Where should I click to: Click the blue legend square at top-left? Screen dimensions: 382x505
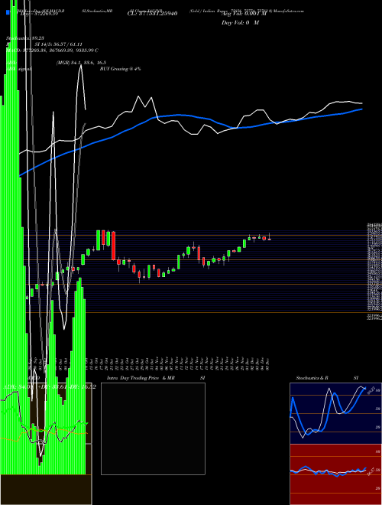[x=8, y=12]
